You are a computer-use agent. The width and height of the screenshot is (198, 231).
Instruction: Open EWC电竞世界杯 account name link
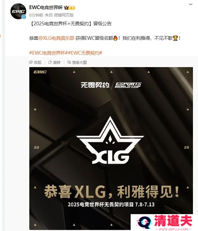pos(46,7)
